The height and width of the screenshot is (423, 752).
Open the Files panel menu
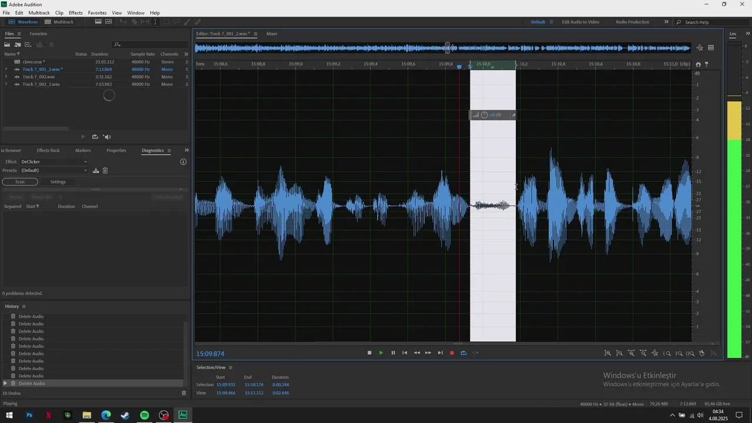click(19, 33)
